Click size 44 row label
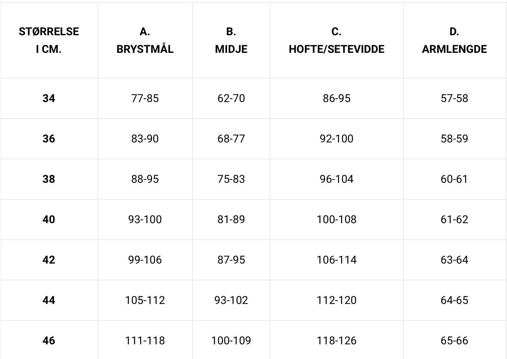The width and height of the screenshot is (507, 359). [49, 300]
